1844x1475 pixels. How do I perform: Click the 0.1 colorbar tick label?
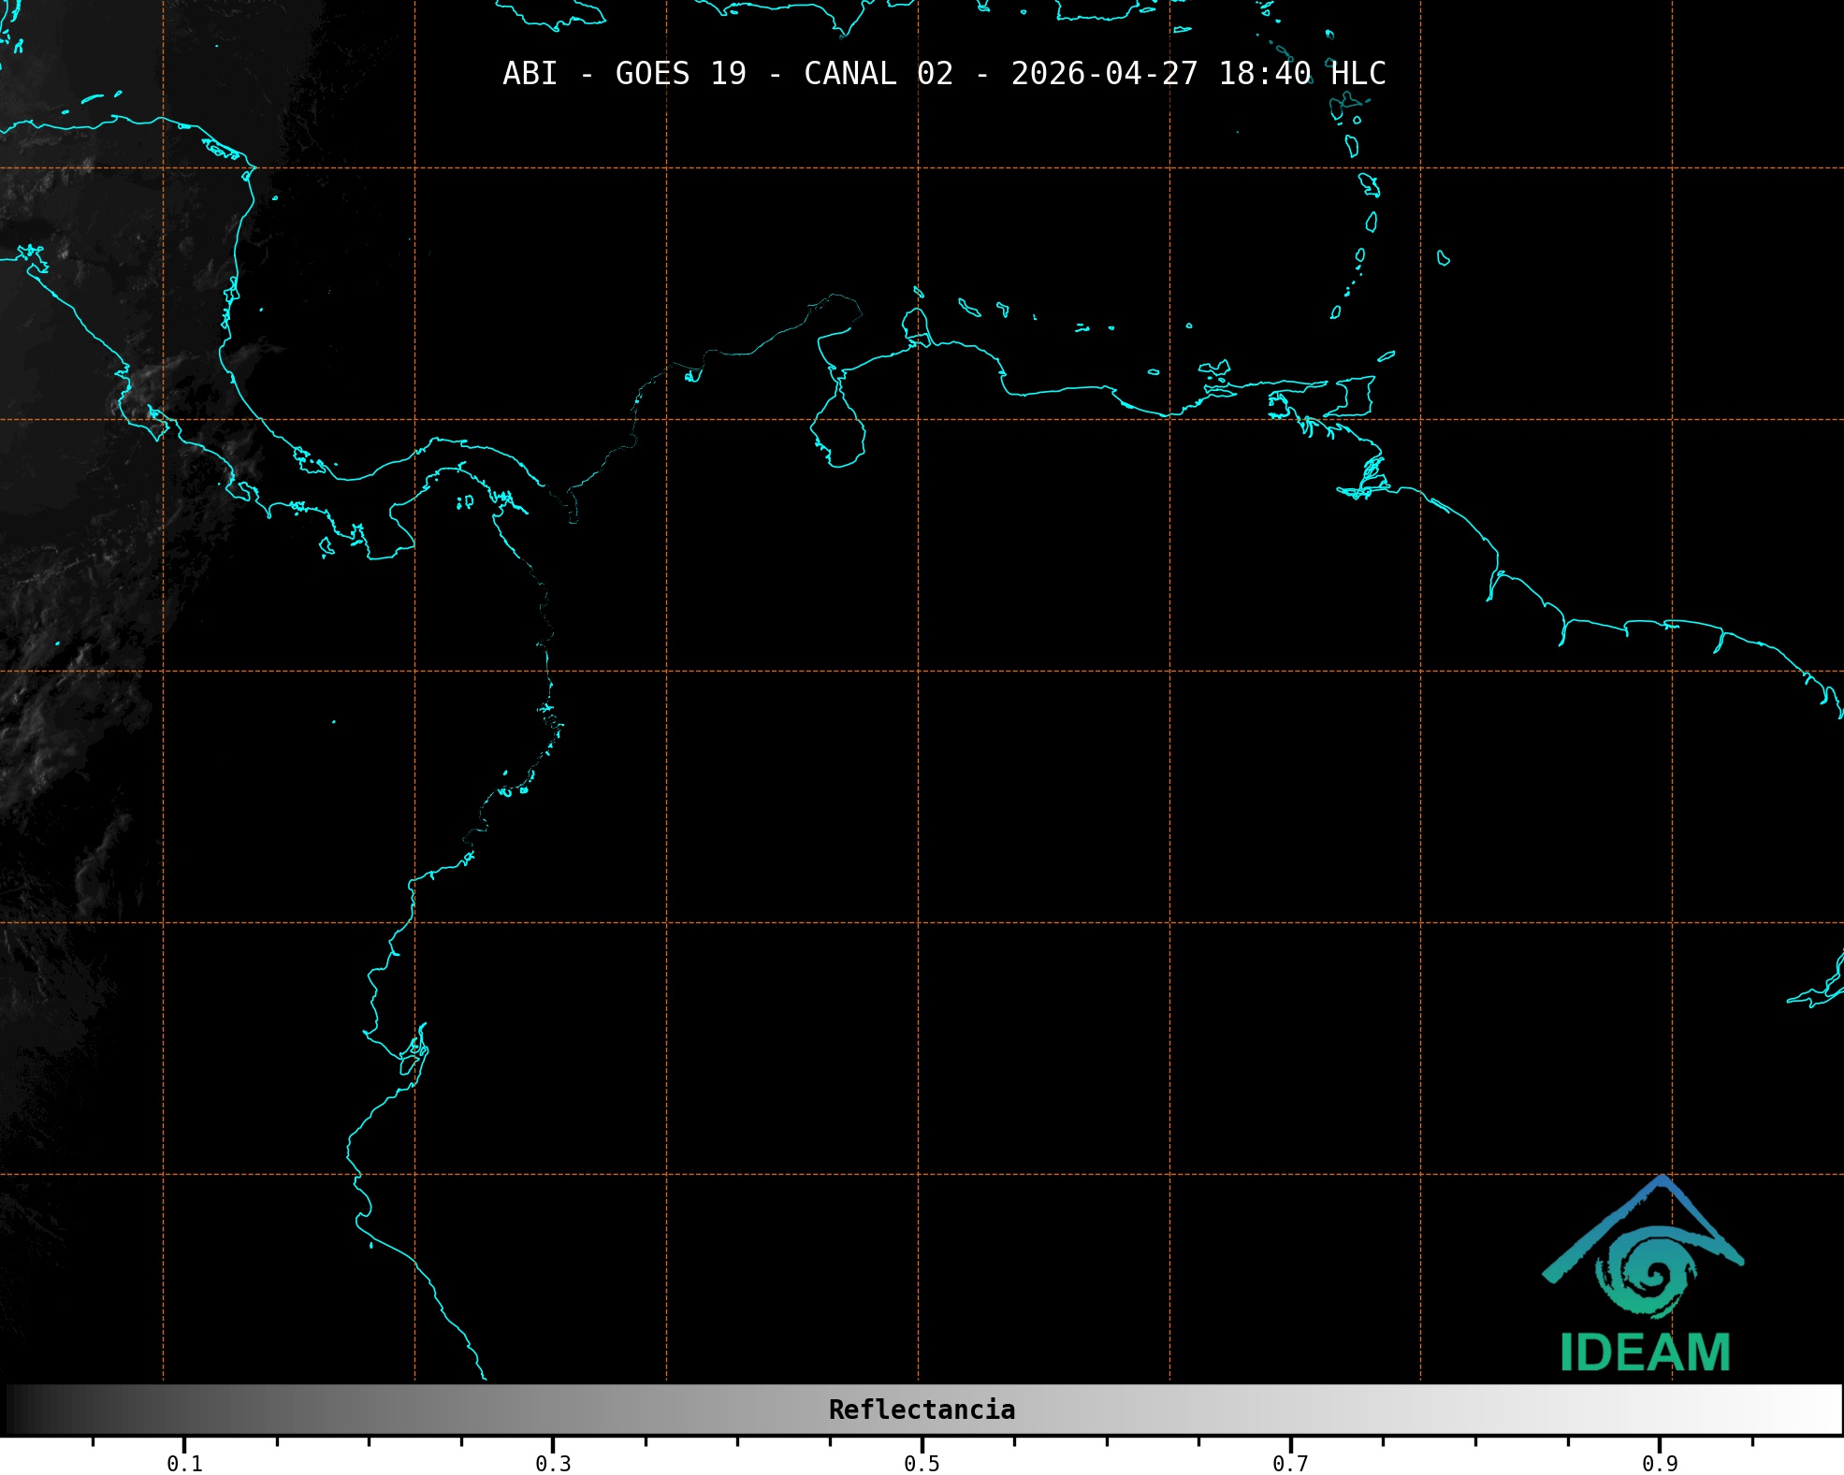pyautogui.click(x=184, y=1464)
